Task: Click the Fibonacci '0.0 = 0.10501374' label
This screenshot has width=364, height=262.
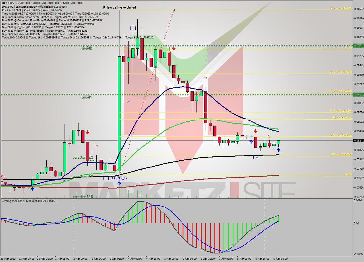Action: (341, 9)
